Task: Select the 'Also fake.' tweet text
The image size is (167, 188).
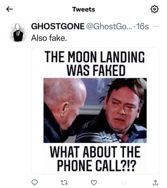Action: (x=49, y=38)
